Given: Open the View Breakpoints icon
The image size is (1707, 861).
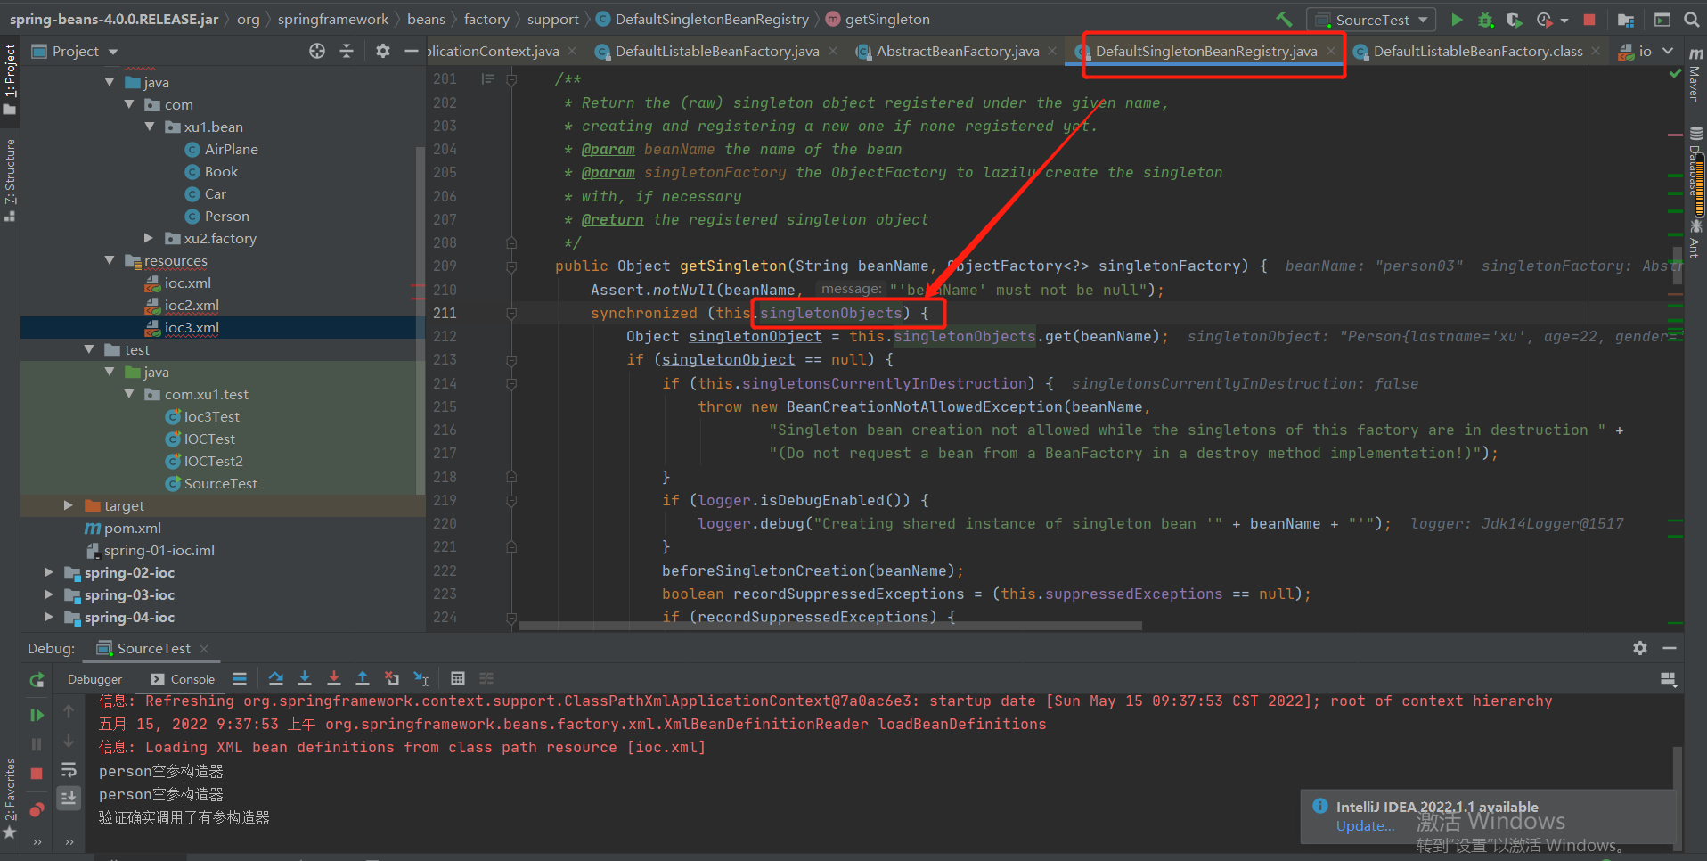Looking at the screenshot, I should point(37,809).
